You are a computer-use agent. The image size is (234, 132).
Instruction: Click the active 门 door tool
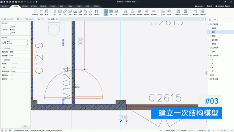pos(106,12)
